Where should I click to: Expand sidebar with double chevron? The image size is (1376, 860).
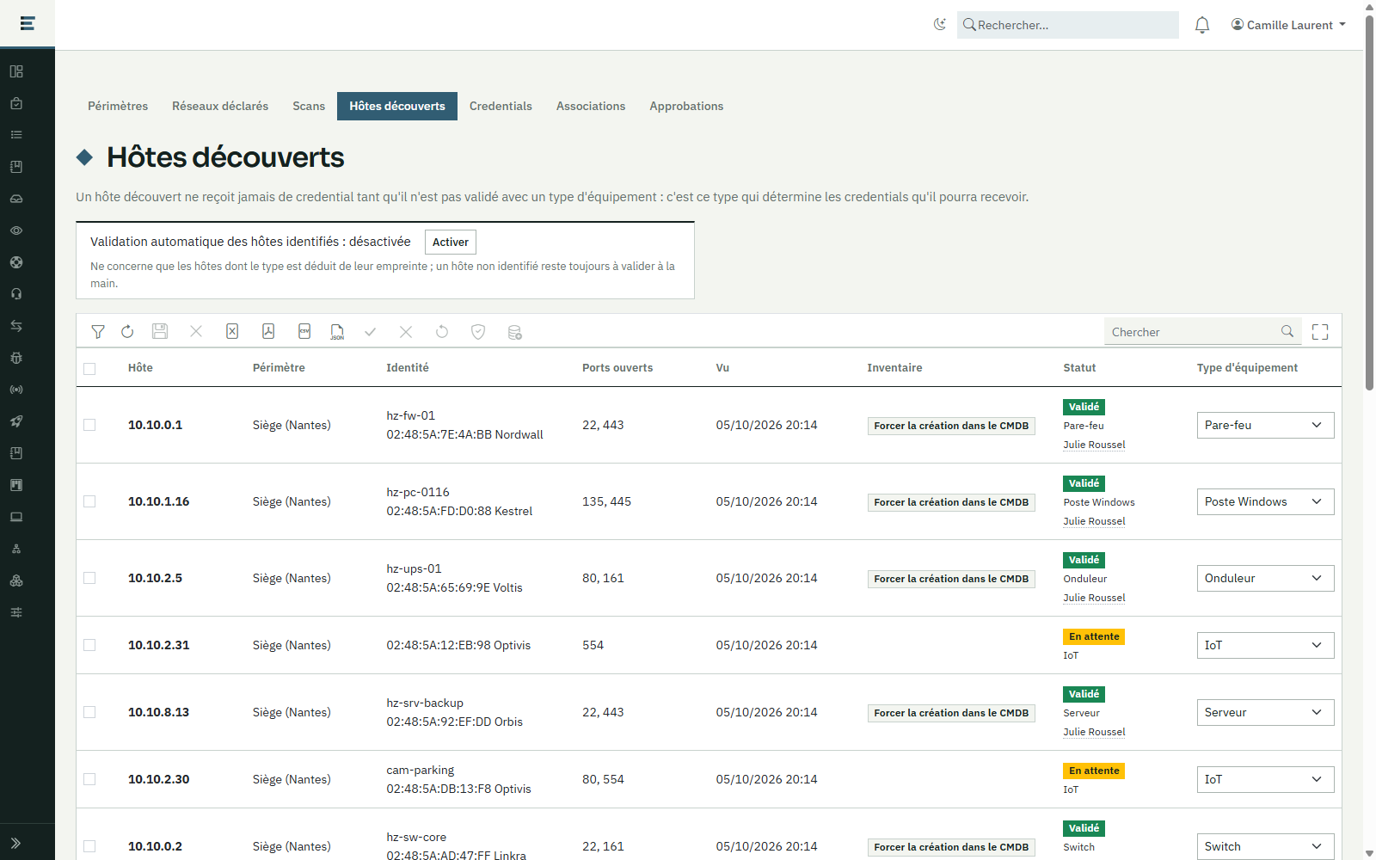coord(16,844)
